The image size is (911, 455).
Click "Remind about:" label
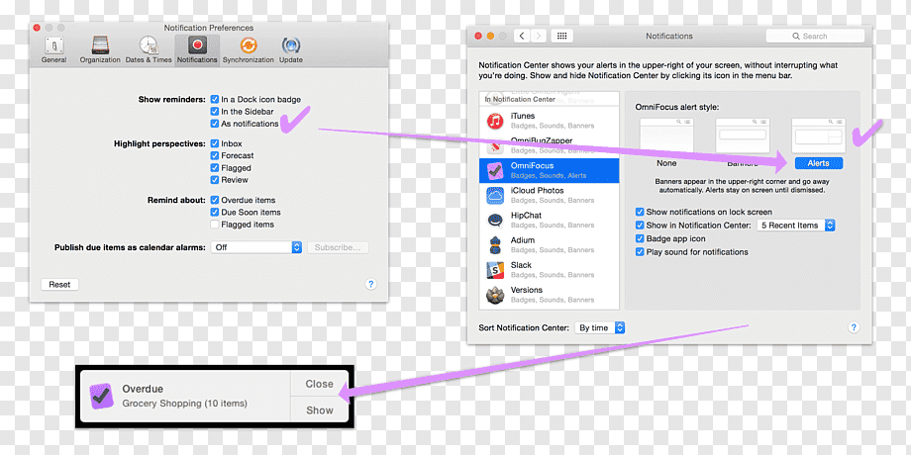click(x=176, y=200)
